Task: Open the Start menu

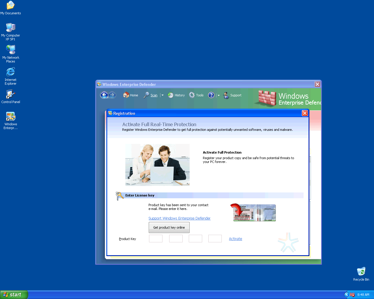Action: click(14, 295)
